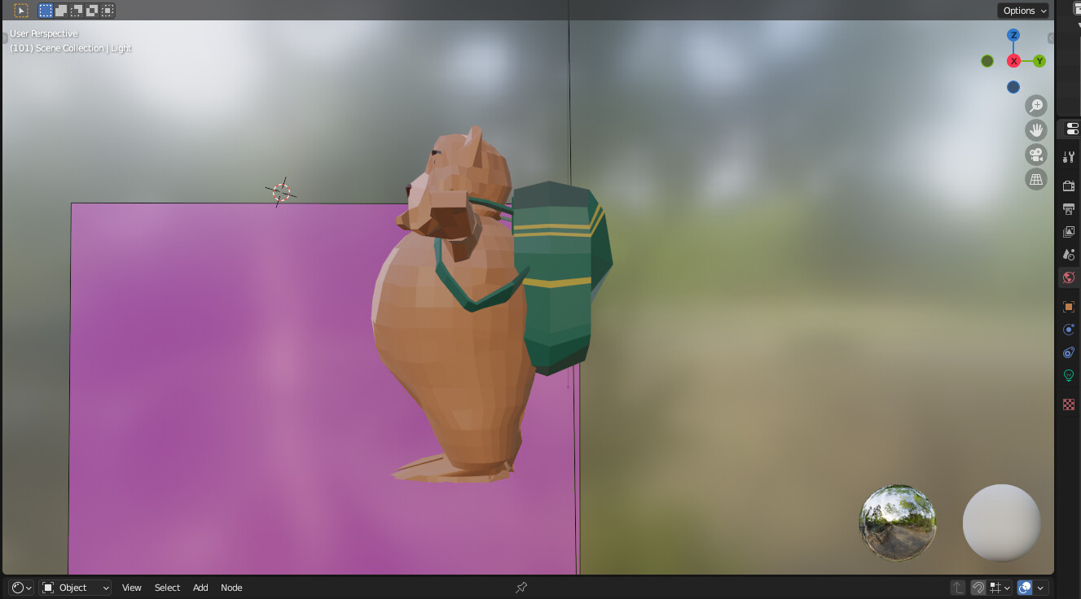Open the Render properties tab
Image resolution: width=1081 pixels, height=599 pixels.
pos(1069,186)
